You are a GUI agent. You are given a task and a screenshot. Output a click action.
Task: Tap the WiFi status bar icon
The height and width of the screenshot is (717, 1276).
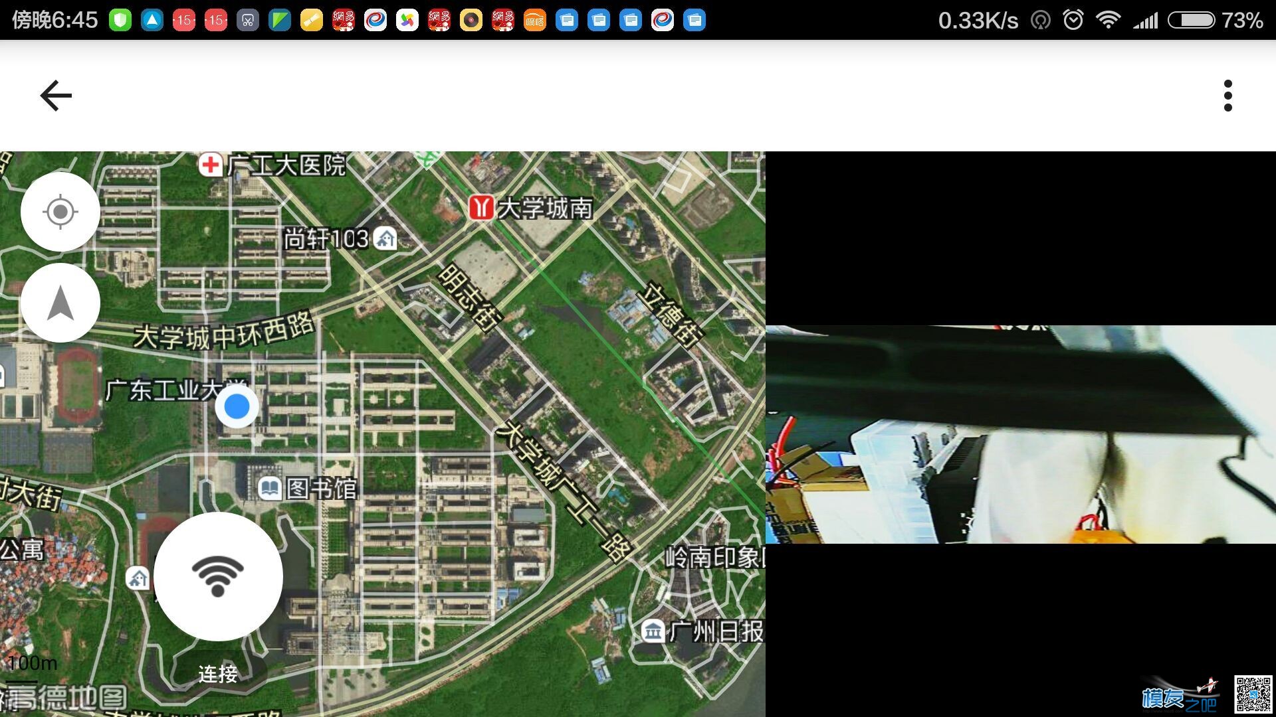point(1108,20)
